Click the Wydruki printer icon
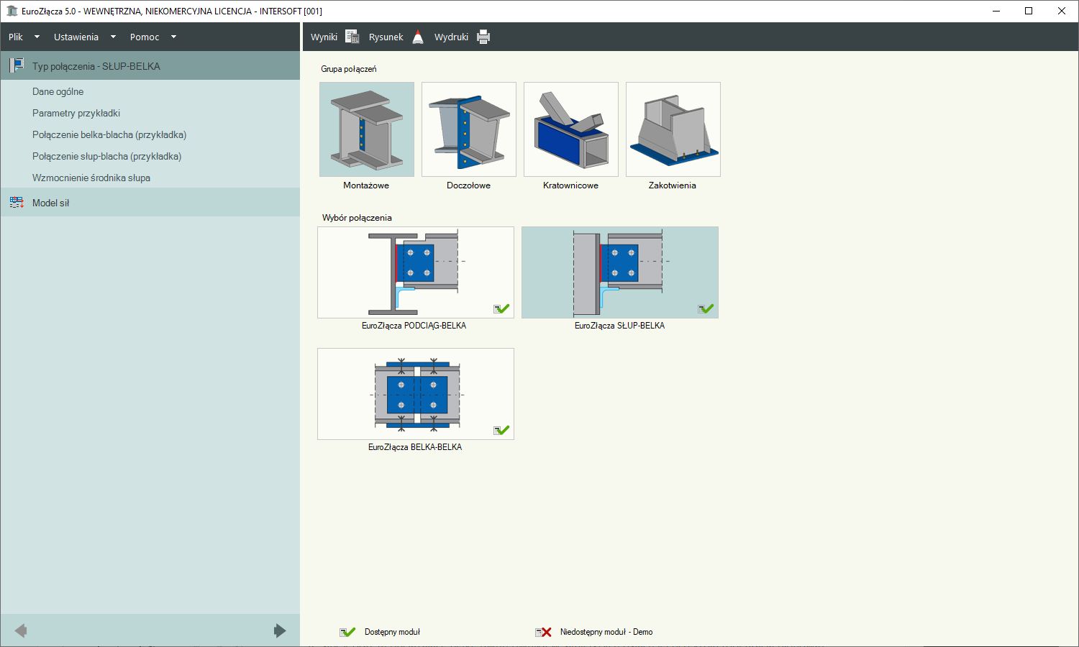 tap(483, 37)
